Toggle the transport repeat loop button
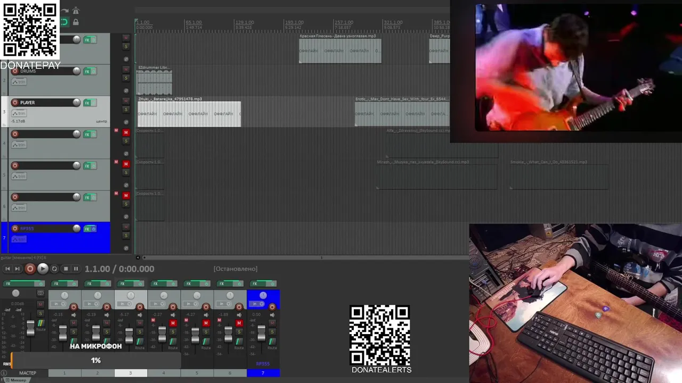 pyautogui.click(x=54, y=269)
